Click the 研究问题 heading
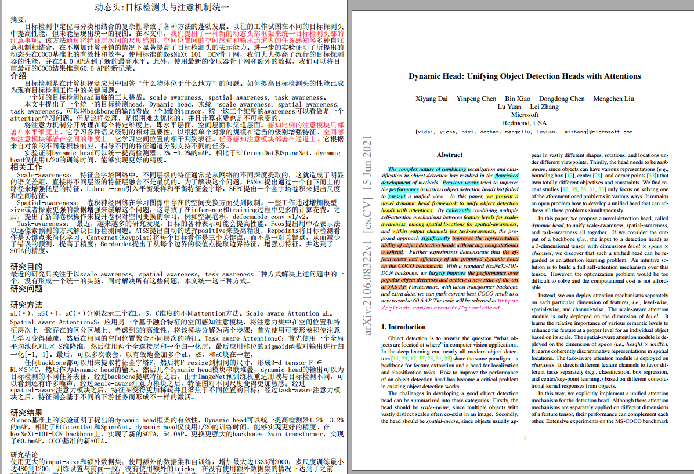 tap(26, 289)
